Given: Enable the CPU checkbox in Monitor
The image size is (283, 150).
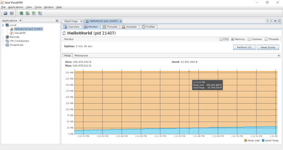Looking at the screenshot, I should click(x=221, y=39).
